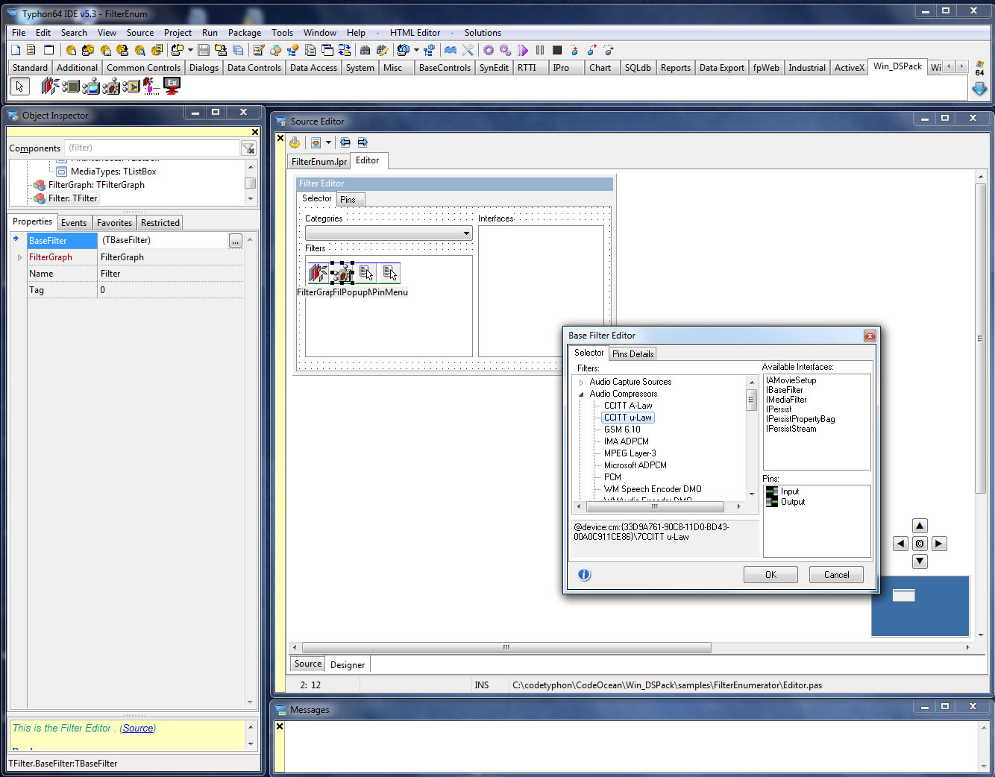Click the Save floppy-disk icon in main toolbar
995x777 pixels.
point(204,50)
